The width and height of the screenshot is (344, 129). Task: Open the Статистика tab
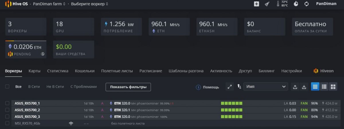[x=58, y=71]
